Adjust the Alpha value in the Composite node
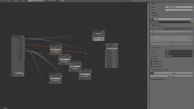The height and width of the screenshot is (109, 194). 99,38
